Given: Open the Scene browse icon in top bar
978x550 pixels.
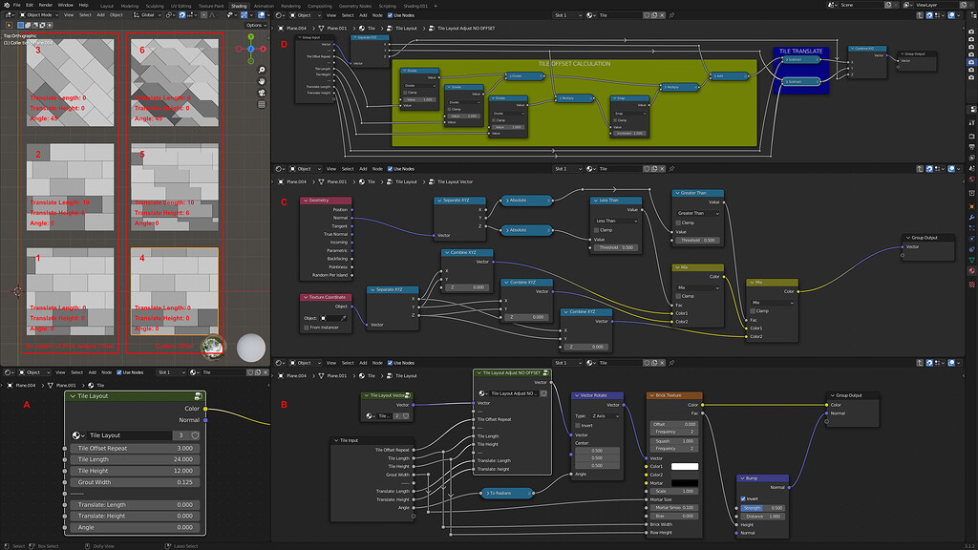Looking at the screenshot, I should tap(832, 5).
